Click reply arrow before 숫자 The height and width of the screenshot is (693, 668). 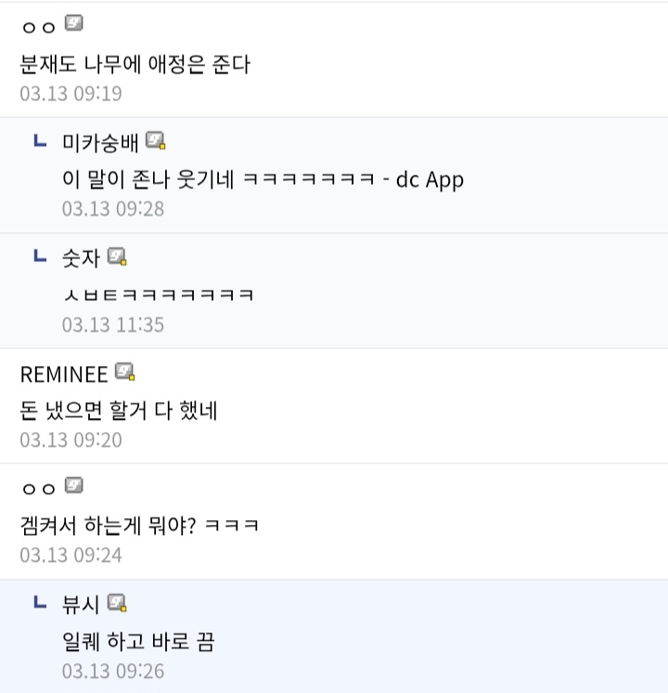click(x=39, y=256)
